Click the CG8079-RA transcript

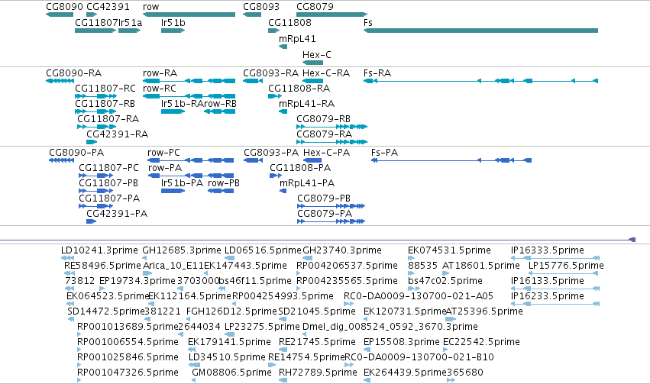coord(331,142)
